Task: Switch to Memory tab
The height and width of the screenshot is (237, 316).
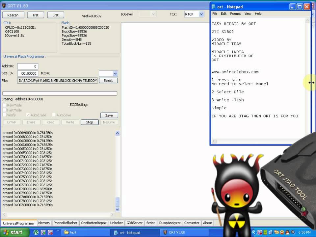Action: click(x=44, y=223)
